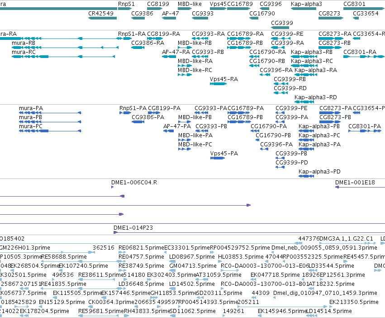Open the CG8301-PA protein label
Viewport: 385px width, 318px height.
[365, 126]
